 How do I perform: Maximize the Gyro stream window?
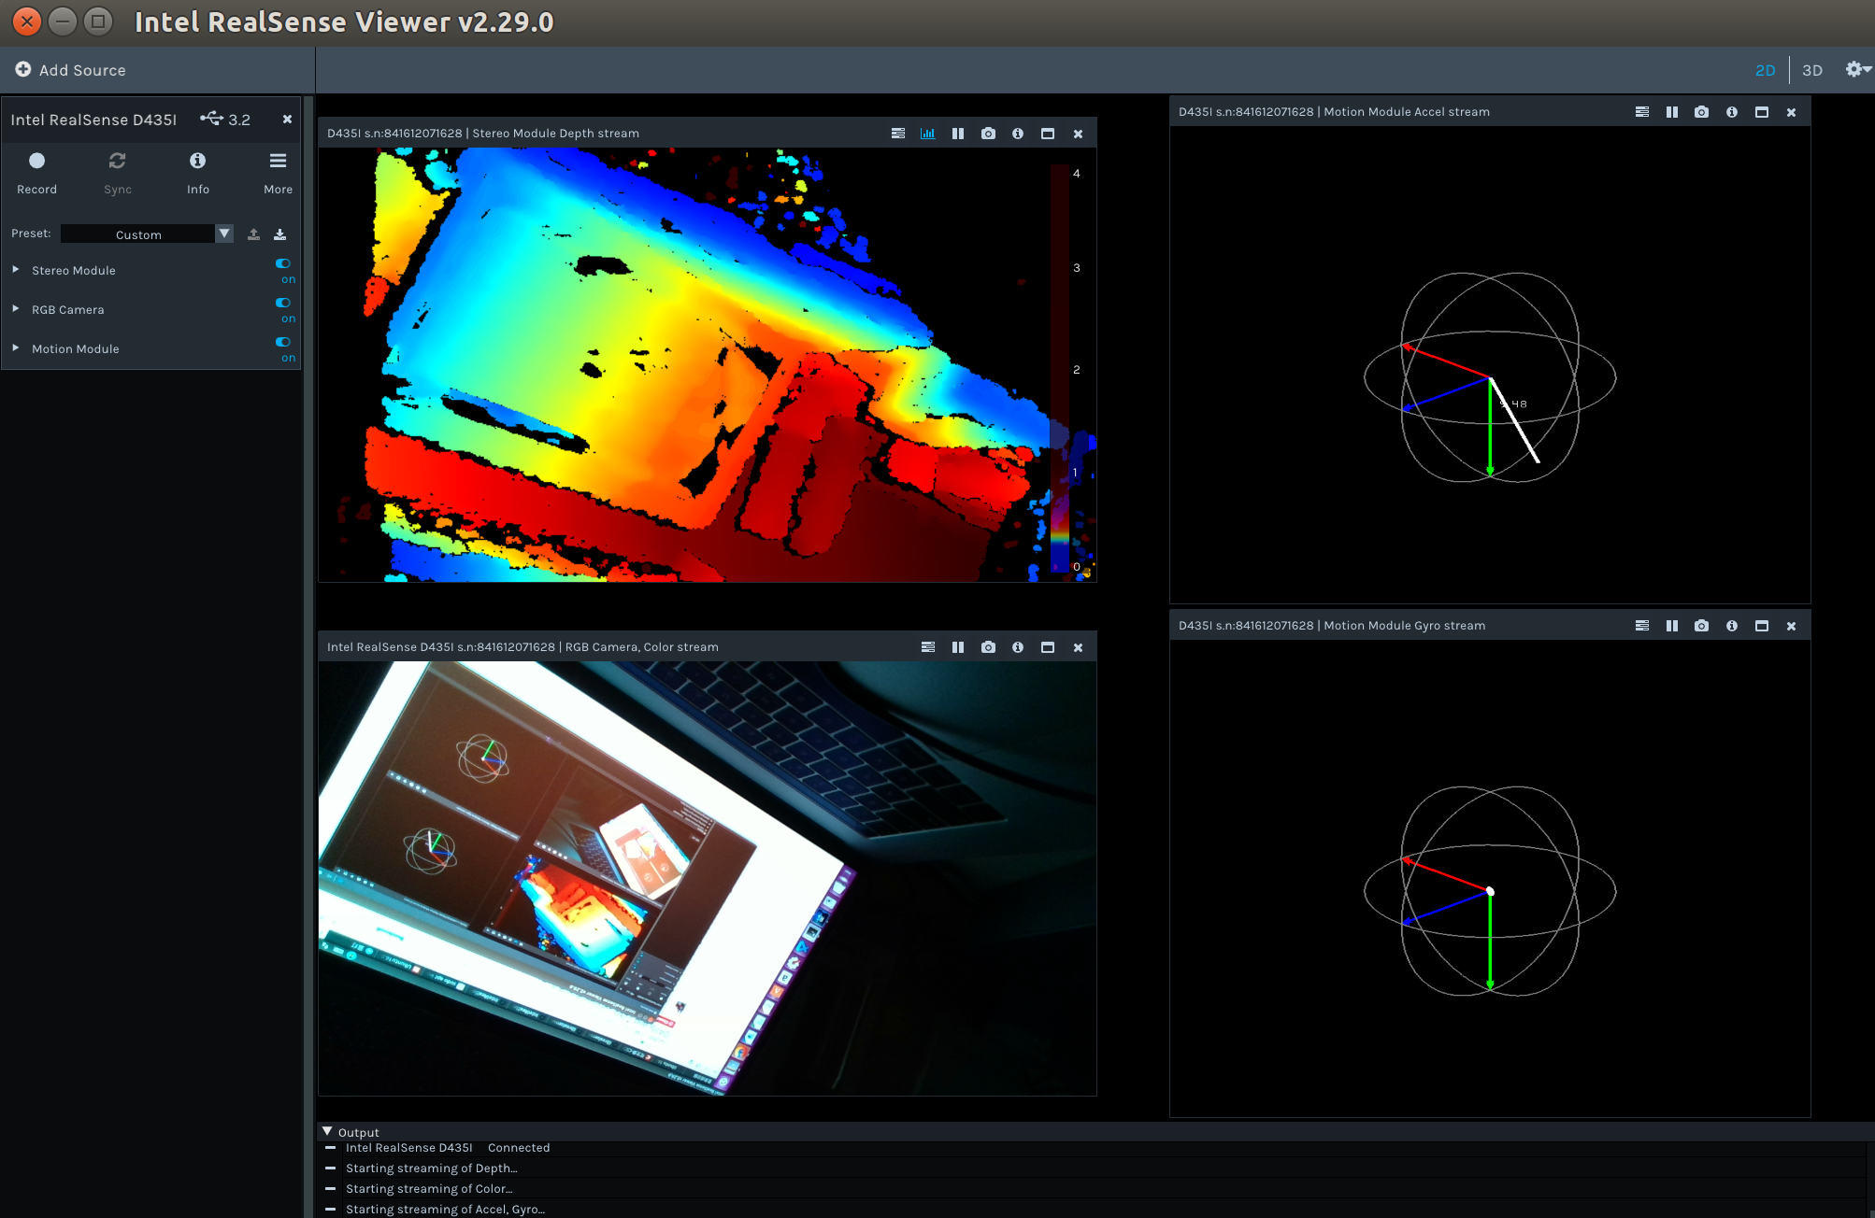1761,626
